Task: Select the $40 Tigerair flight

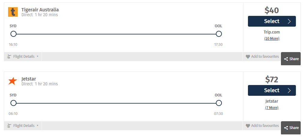Action: pos(272,21)
